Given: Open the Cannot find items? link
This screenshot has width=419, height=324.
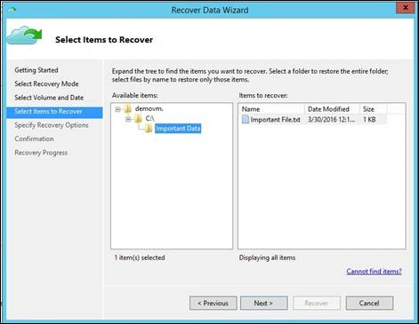Looking at the screenshot, I should 374,272.
